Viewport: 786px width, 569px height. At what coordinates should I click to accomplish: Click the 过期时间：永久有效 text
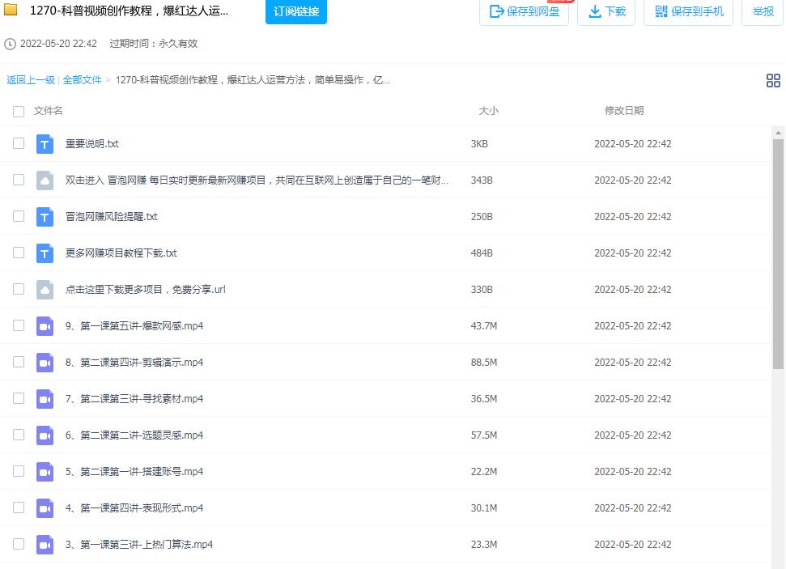click(x=153, y=44)
